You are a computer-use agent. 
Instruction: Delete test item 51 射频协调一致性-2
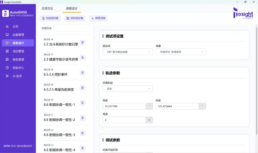(x=82, y=118)
